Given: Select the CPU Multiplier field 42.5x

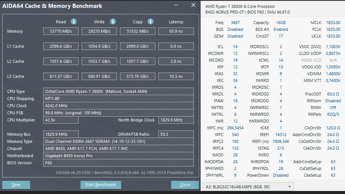Looking at the screenshot, I should (x=61, y=120).
